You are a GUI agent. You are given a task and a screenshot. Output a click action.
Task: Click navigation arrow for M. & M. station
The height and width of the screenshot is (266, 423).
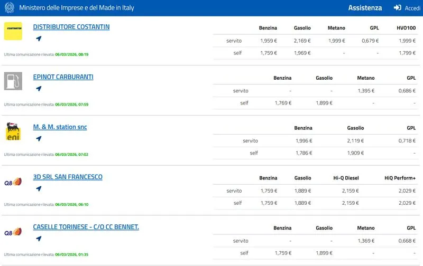pyautogui.click(x=39, y=139)
